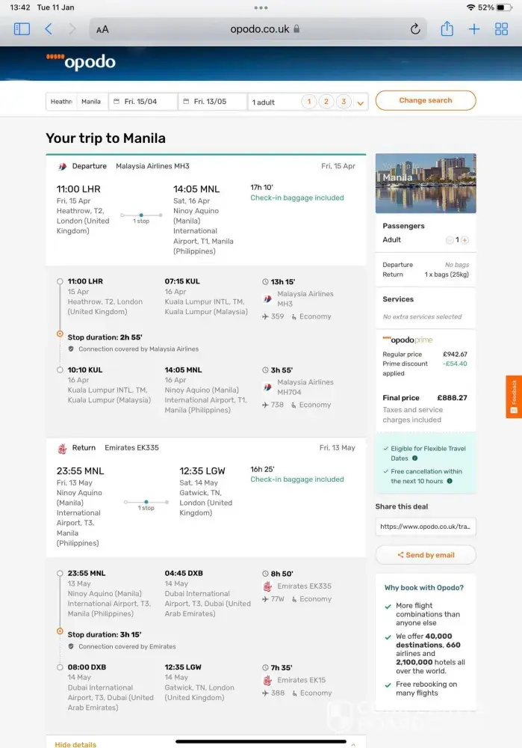Screen dimensions: 522x748
Task: Open Safari sidebar panel
Action: point(22,29)
